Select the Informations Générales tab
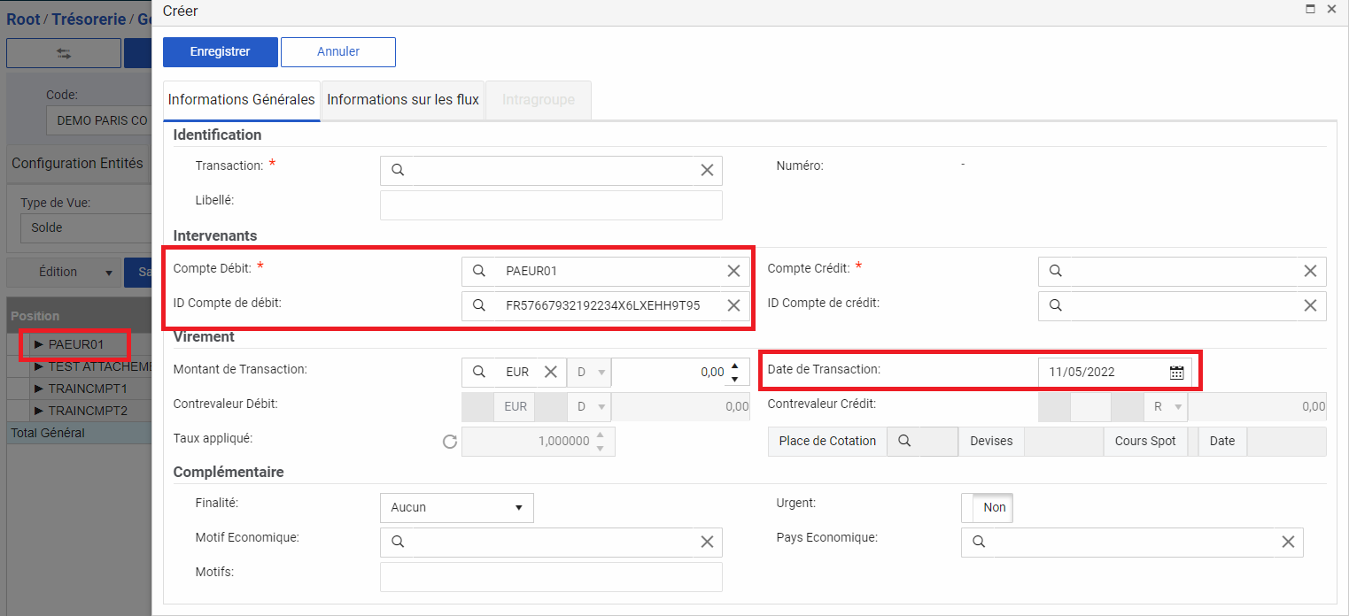The height and width of the screenshot is (616, 1349). 241,100
